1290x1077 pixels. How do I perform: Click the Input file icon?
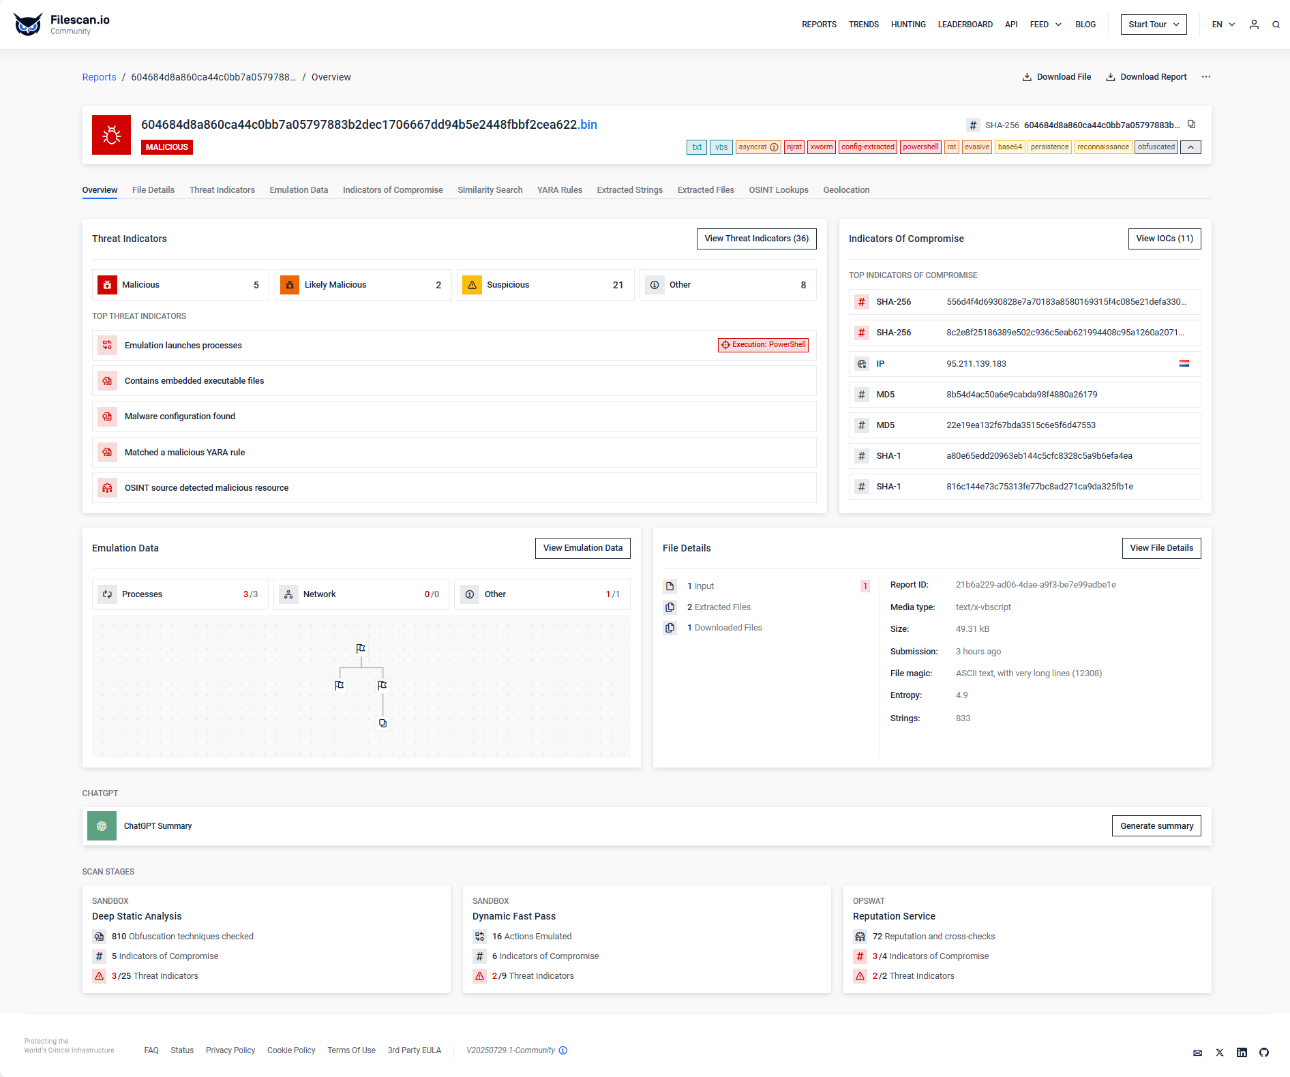(670, 586)
